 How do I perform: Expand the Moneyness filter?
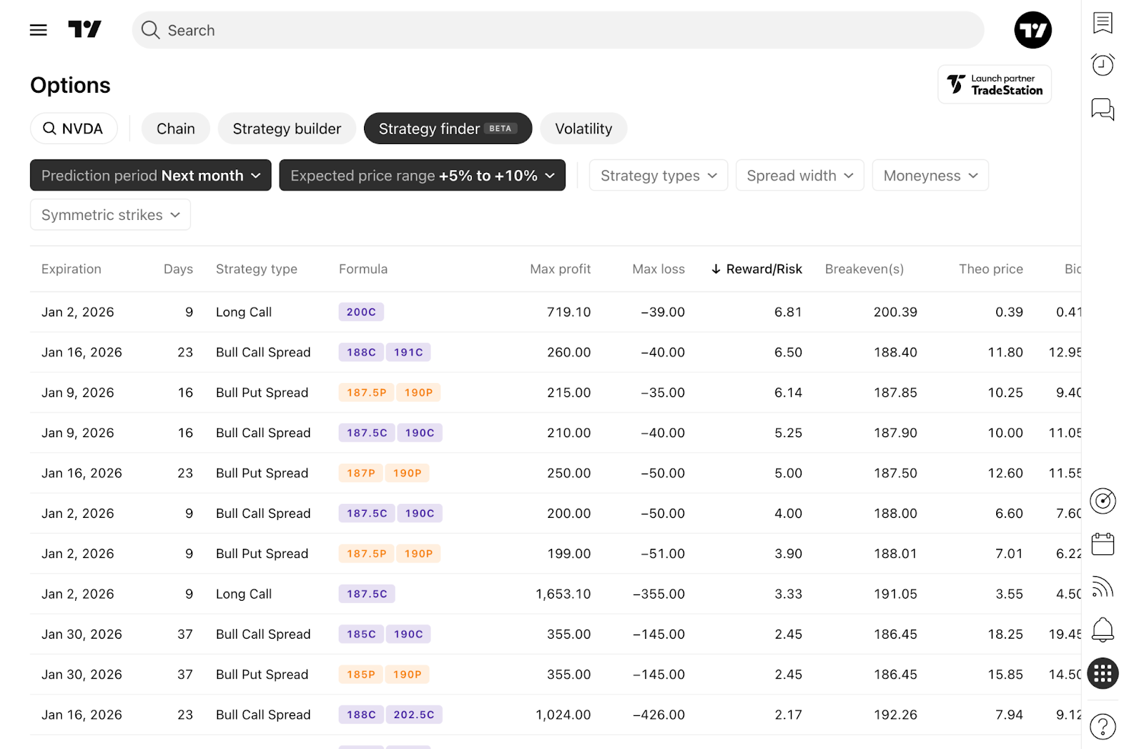click(929, 175)
